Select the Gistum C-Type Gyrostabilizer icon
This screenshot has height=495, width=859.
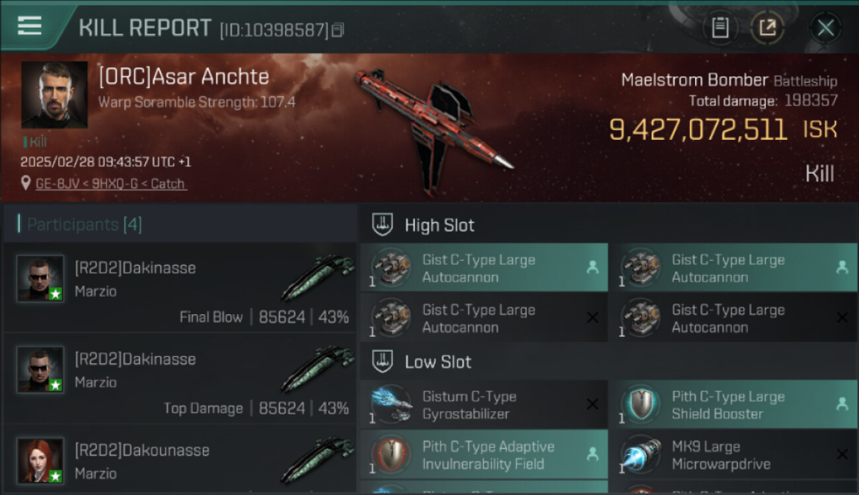tap(391, 405)
